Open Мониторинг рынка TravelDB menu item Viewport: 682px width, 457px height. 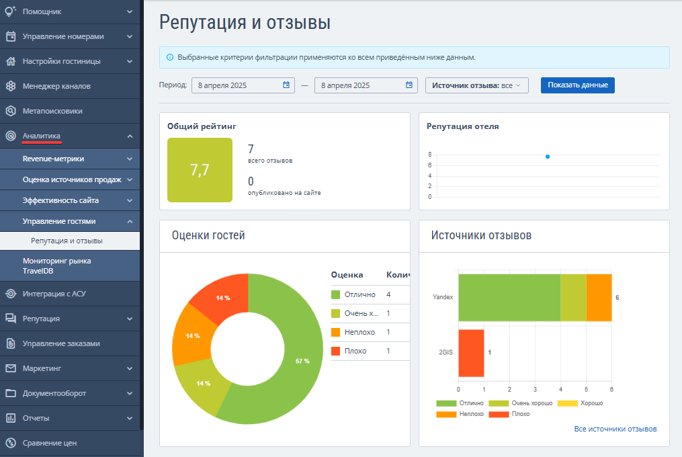click(x=57, y=265)
